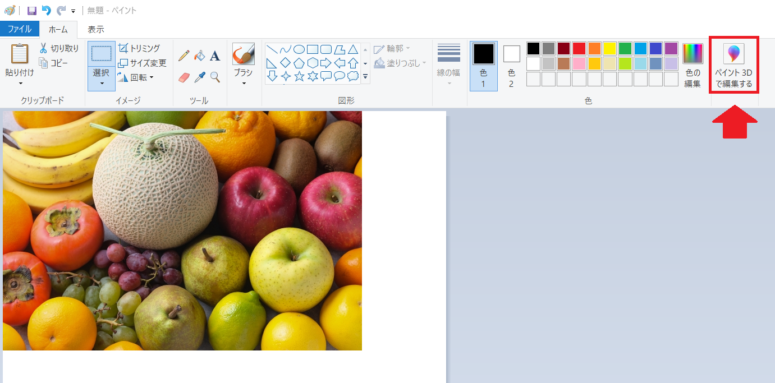Select the Fill with color bucket tool
The width and height of the screenshot is (775, 383).
tap(199, 56)
